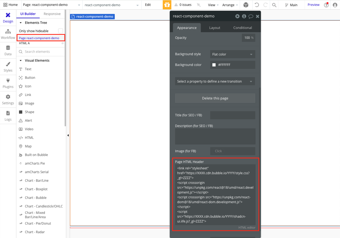Redo the last action

pyautogui.click(x=265, y=5)
